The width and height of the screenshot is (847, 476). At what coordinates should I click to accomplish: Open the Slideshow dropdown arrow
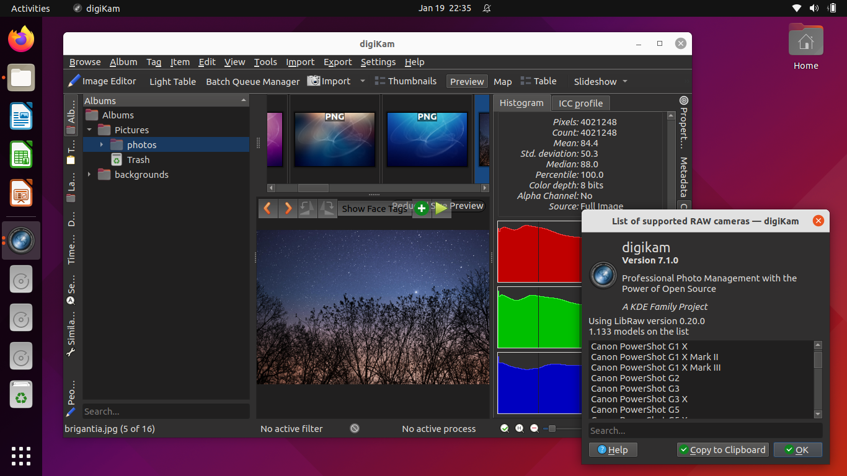pos(624,81)
